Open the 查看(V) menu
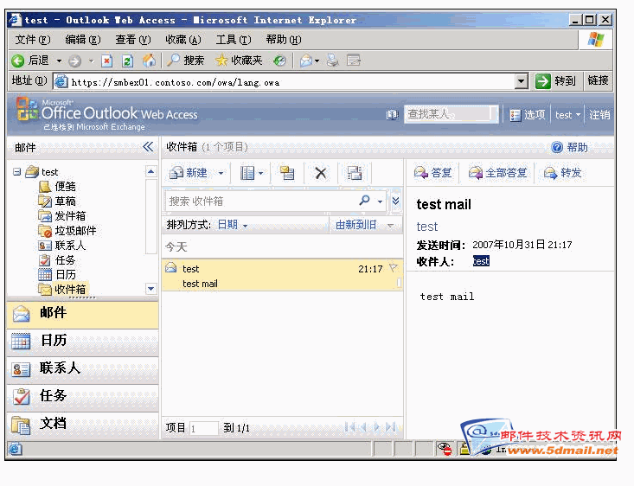Screen dimensions: 634x486 132,40
